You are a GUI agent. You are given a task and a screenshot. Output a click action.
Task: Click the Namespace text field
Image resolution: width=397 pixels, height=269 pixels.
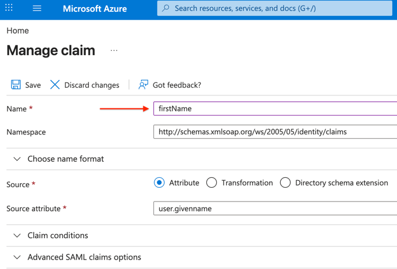(x=275, y=132)
